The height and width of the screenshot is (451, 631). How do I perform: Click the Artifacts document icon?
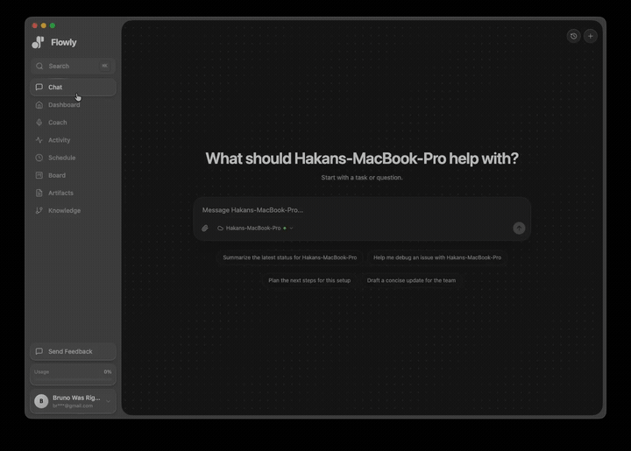39,193
